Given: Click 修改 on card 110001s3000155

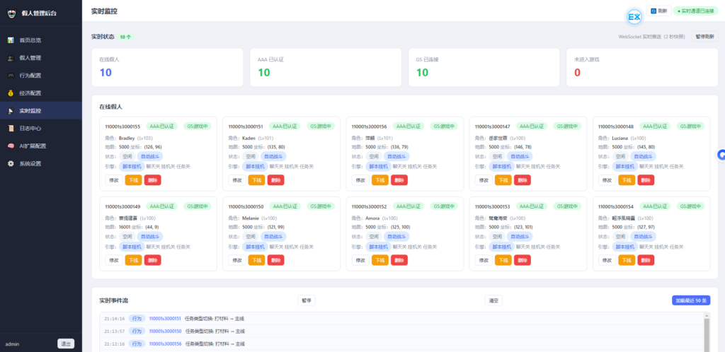Looking at the screenshot, I should [114, 180].
